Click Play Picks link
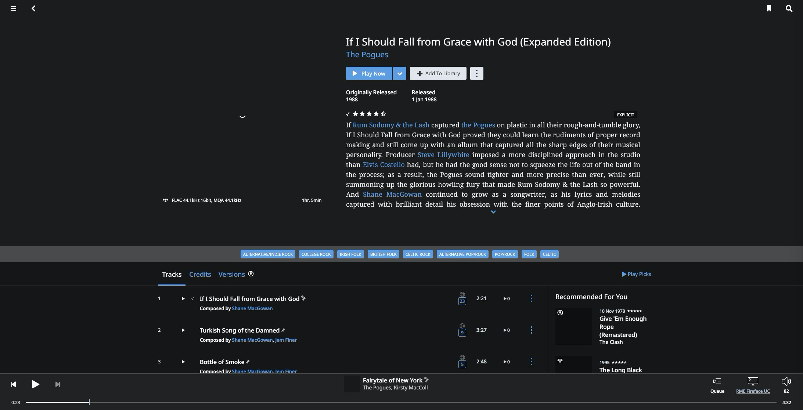Image resolution: width=803 pixels, height=410 pixels. coord(636,274)
